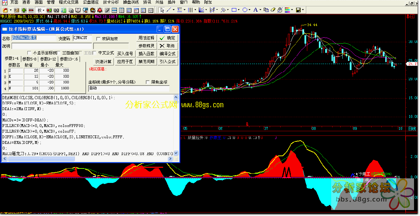Click the vertical split window icon

[122, 10]
